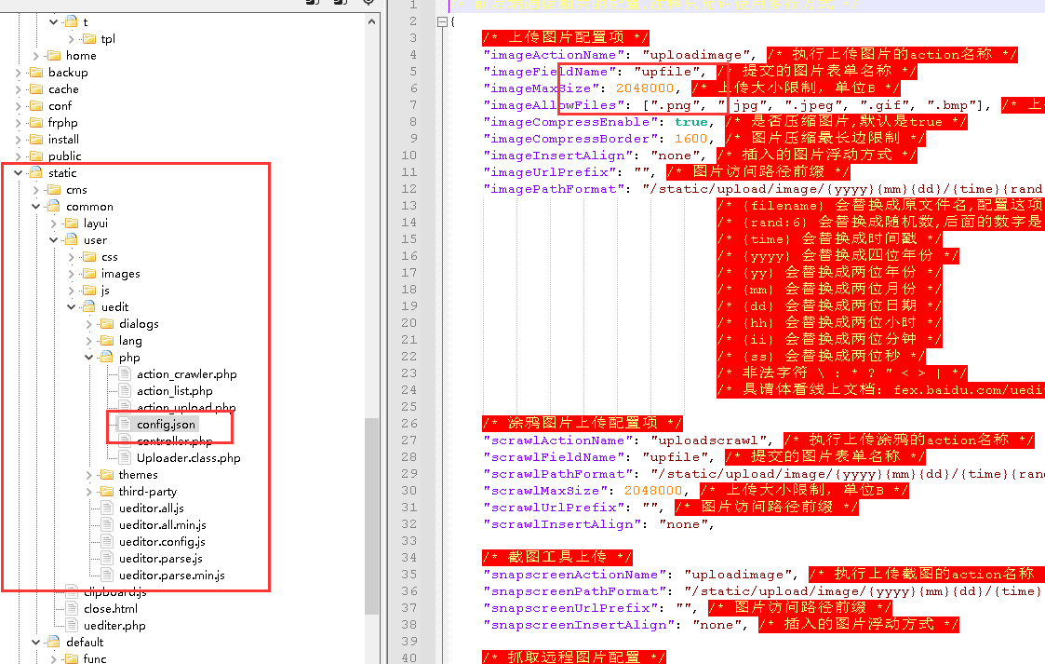Click the backup folder icon
Viewport: 1045px width, 664px height.
36,72
